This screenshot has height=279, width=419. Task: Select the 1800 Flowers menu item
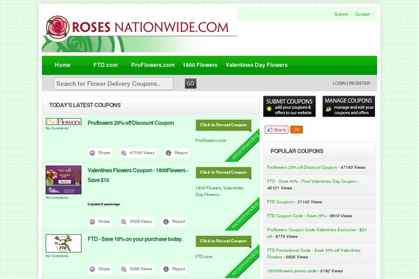click(x=200, y=65)
